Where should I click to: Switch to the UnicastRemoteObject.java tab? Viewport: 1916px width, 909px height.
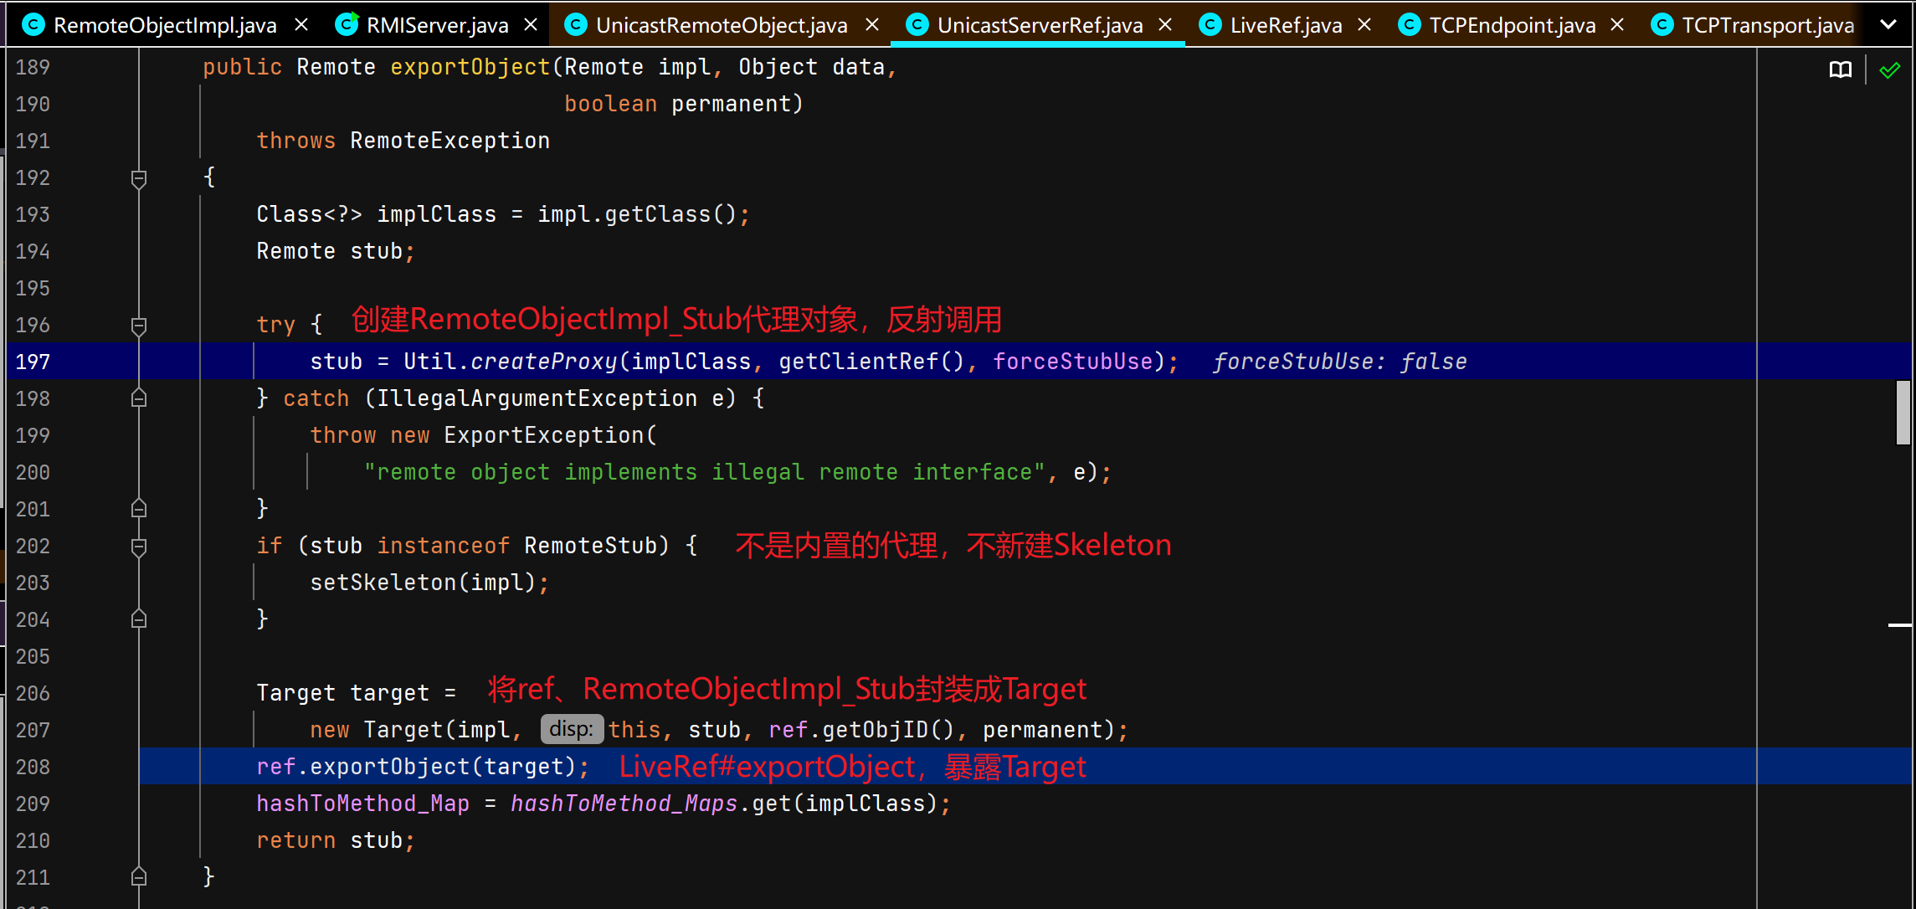pyautogui.click(x=720, y=25)
